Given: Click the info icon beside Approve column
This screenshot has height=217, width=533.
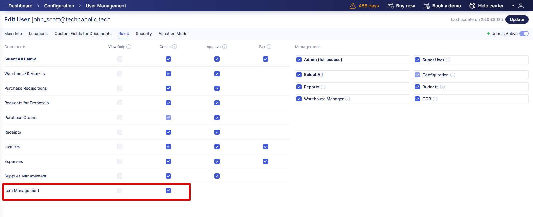Looking at the screenshot, I should [225, 47].
